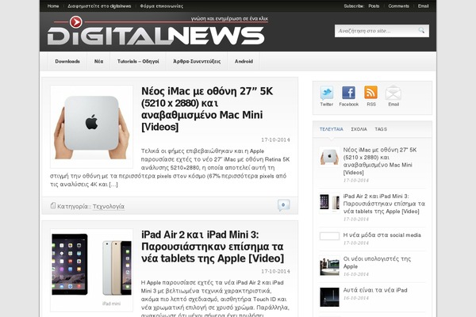
Task: Click the date 17-10-2014 under iMac headline
Action: (x=275, y=139)
